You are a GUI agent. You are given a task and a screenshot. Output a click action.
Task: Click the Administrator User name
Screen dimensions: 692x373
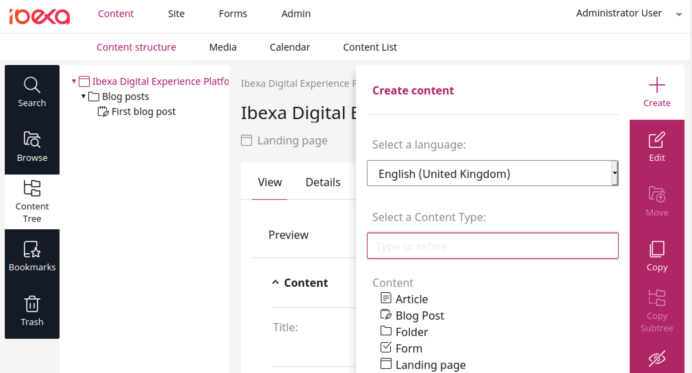coord(619,13)
